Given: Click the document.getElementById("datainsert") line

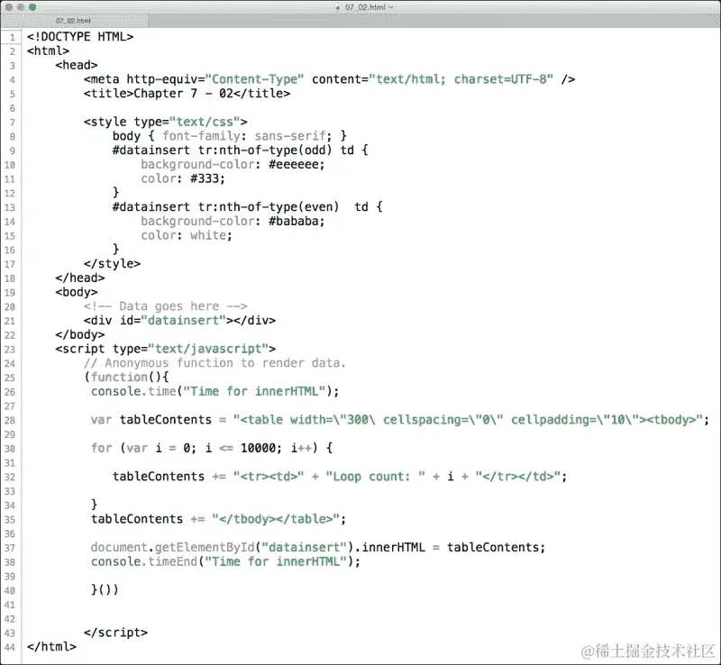Looking at the screenshot, I should tap(318, 547).
